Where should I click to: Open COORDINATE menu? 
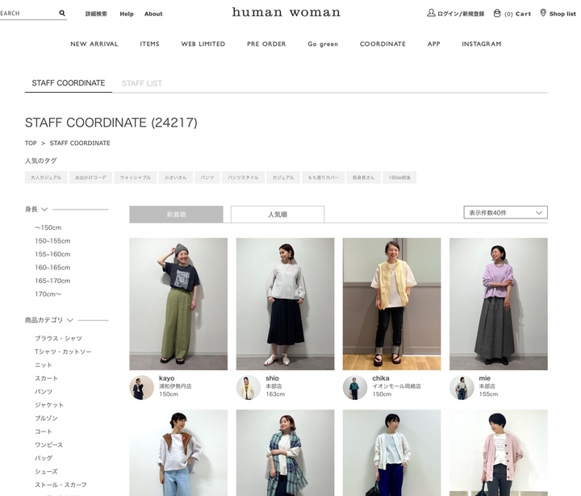[x=382, y=44]
